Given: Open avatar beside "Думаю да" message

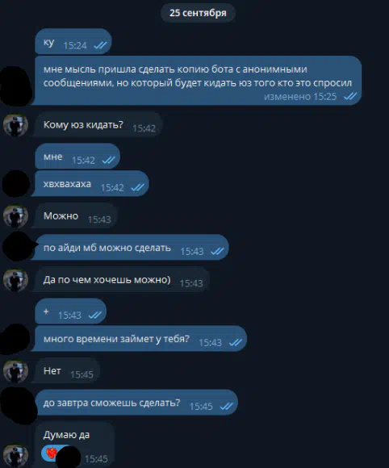Looking at the screenshot, I should (x=15, y=456).
